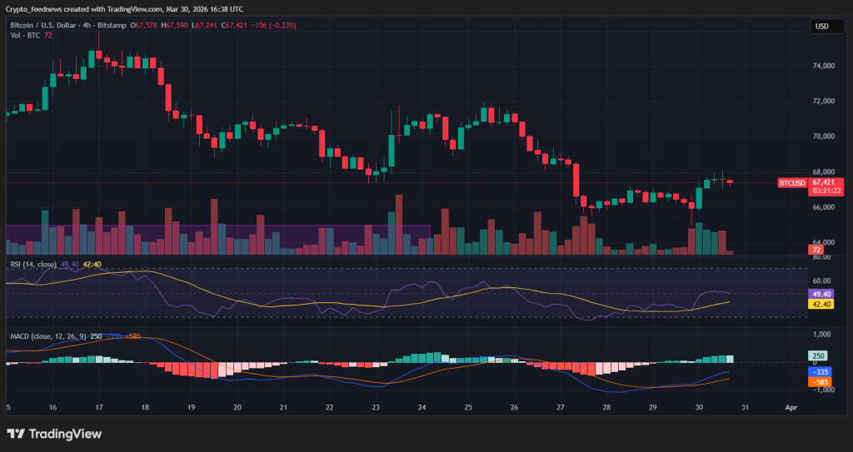Select the Vol · BTC indicator legend
The width and height of the screenshot is (853, 452).
pyautogui.click(x=25, y=35)
